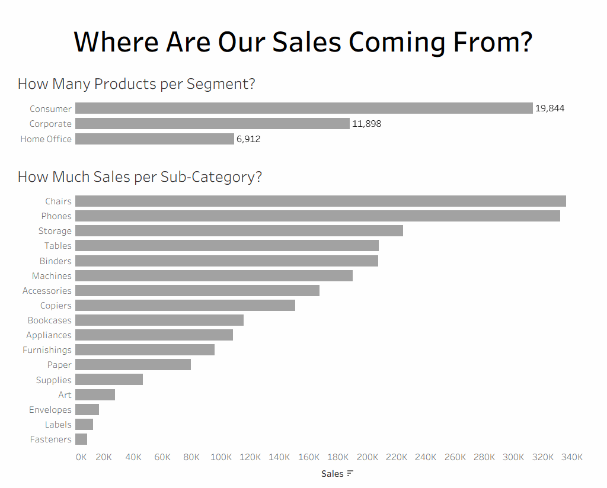Select the Appliances row header label
The image size is (607, 488).
(x=49, y=335)
